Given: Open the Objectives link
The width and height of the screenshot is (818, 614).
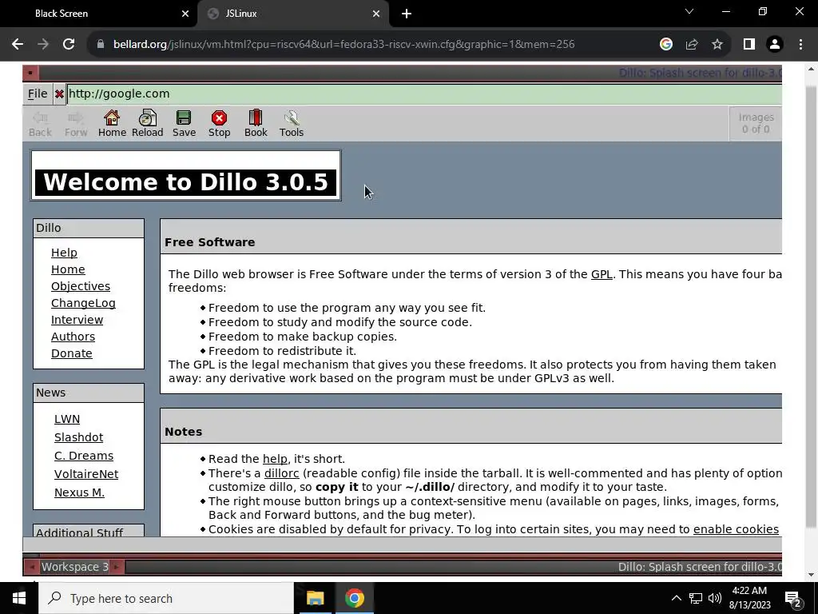Looking at the screenshot, I should click(81, 286).
